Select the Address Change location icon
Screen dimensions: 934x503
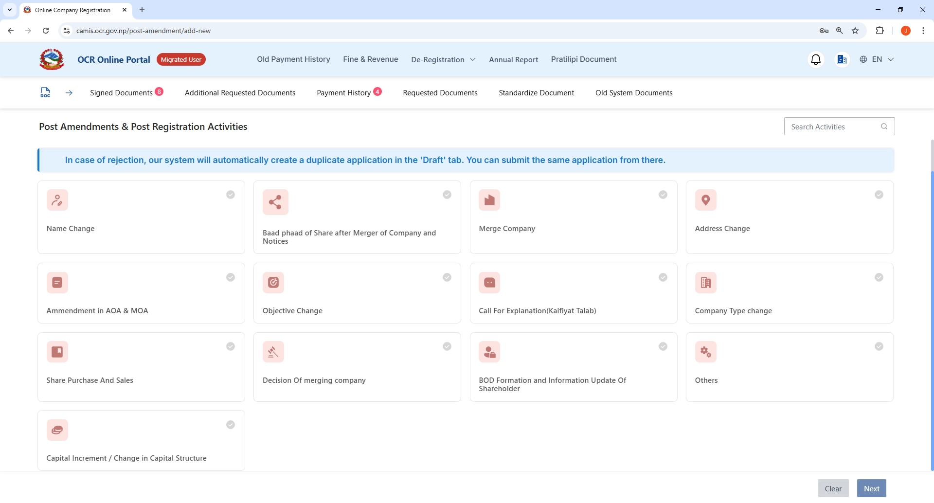coord(706,200)
